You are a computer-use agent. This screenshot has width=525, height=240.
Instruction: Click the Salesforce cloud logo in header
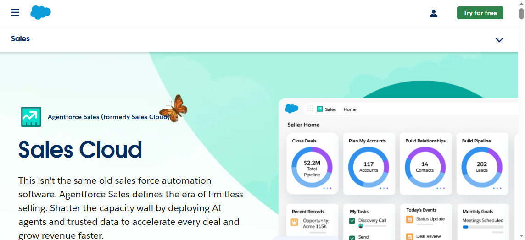(40, 13)
